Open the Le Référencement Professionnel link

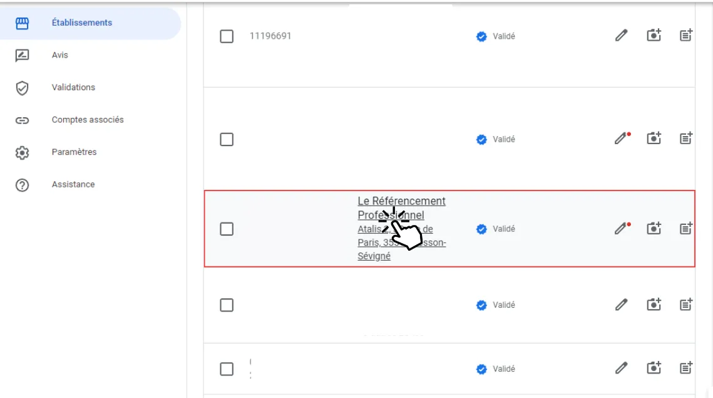pyautogui.click(x=401, y=208)
